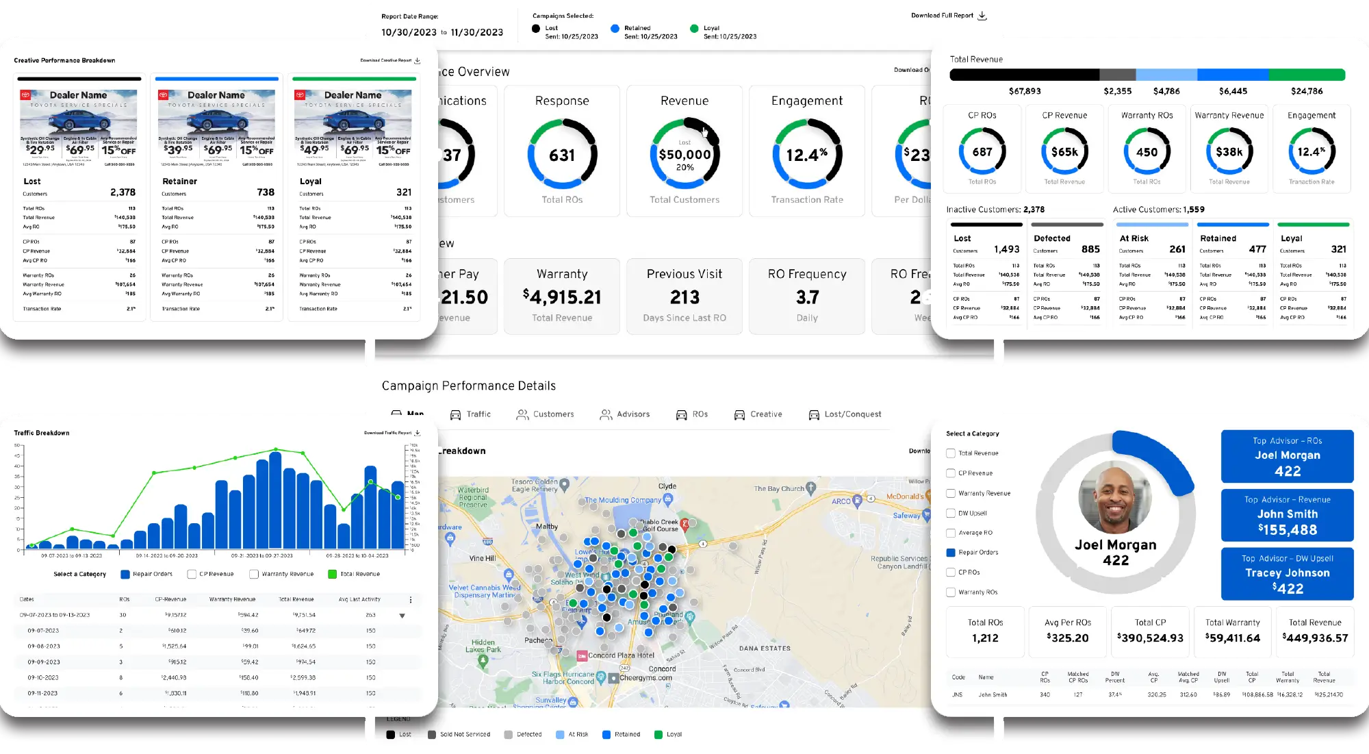
Task: Click the Download Traffic Report icon
Action: coord(418,433)
